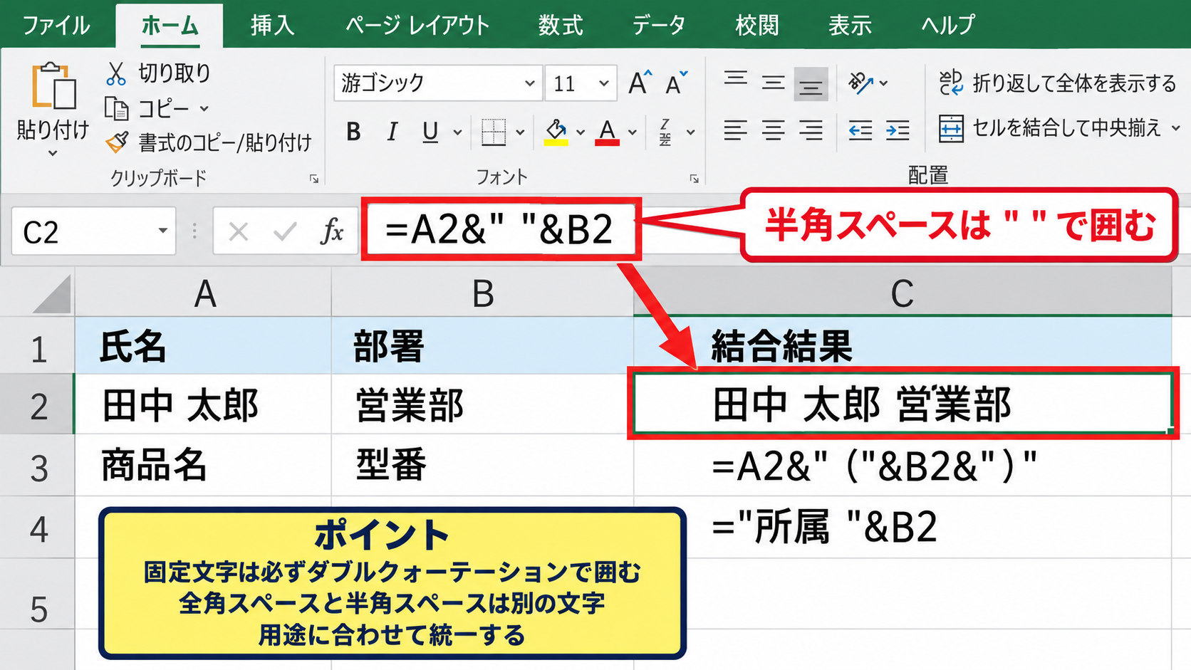Open the Clipboard (クリップボード) dialog launcher
This screenshot has height=670, width=1191.
[x=313, y=179]
